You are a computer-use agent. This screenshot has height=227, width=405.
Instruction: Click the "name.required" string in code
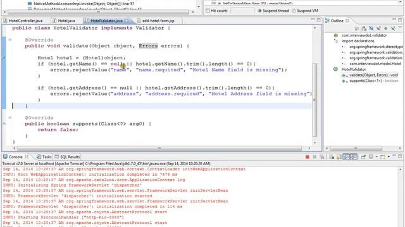coord(159,70)
